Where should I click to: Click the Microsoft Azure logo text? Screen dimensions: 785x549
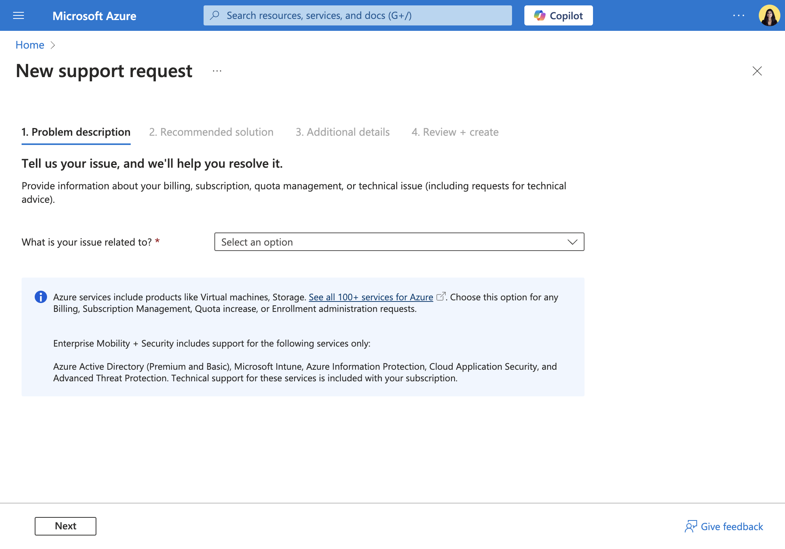pos(94,16)
